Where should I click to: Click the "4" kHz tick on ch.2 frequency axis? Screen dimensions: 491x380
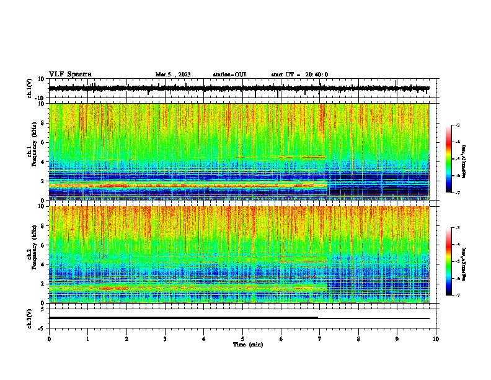click(x=43, y=265)
